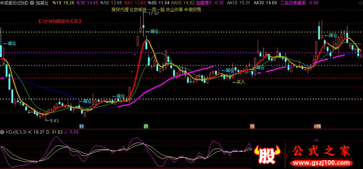Click the 财 event marker icon

(x=81, y=126)
